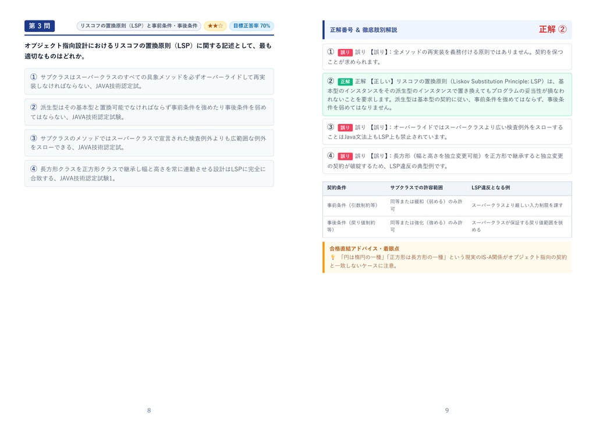
Task: Select answer choice ① about overriding all methods
Action: point(149,81)
